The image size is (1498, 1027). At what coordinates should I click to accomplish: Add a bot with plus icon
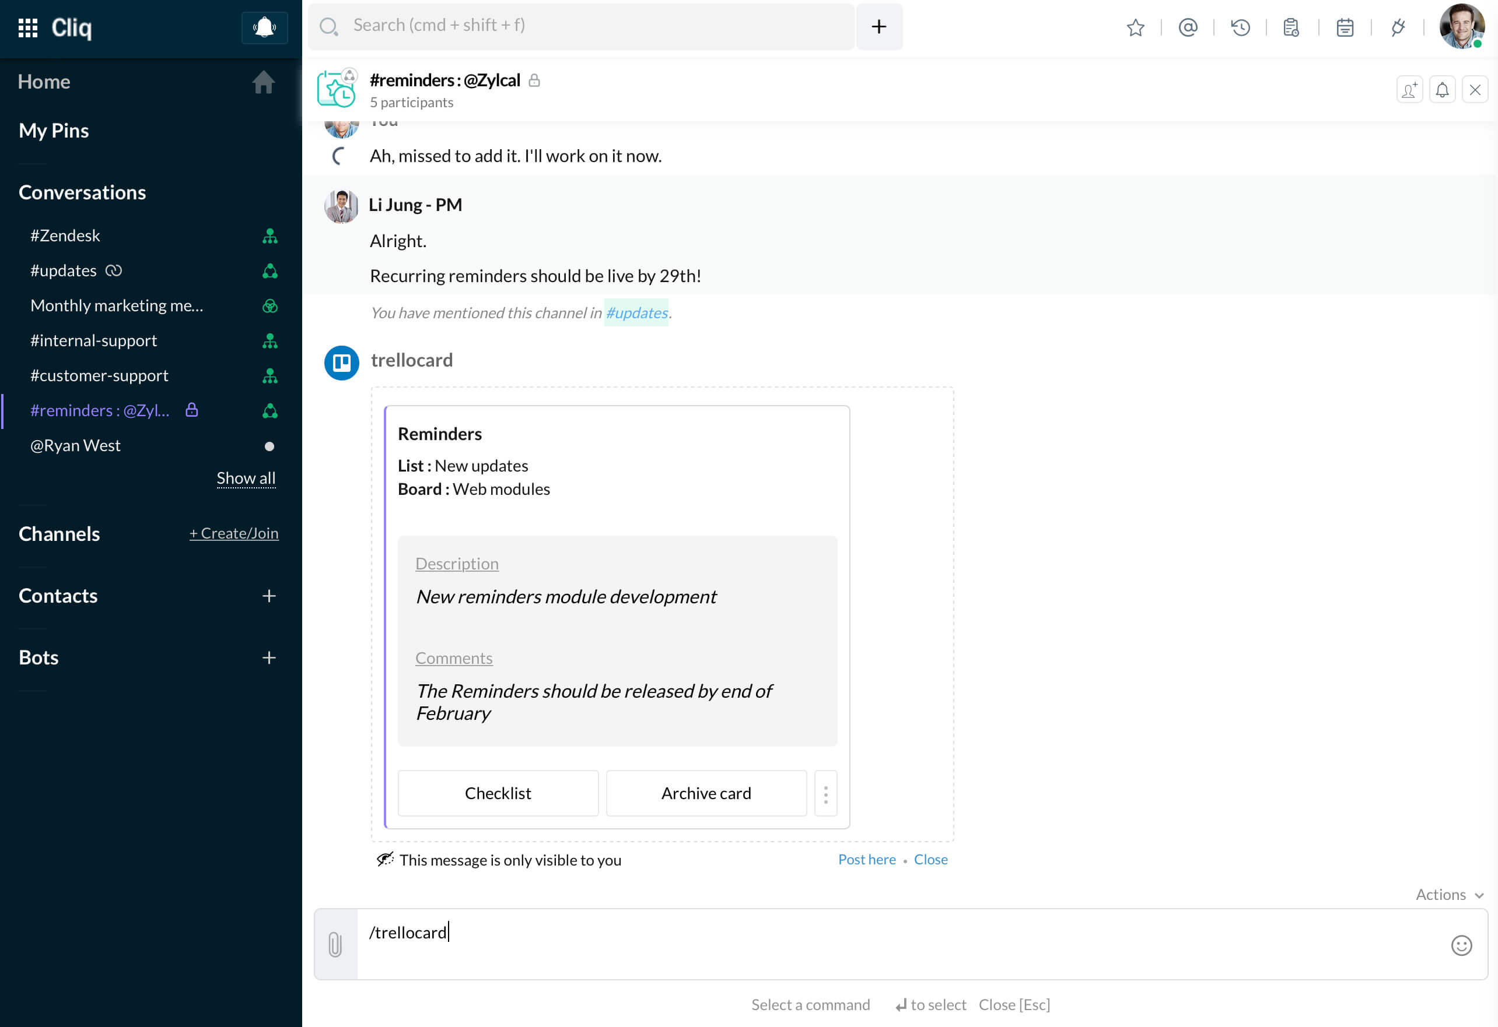pos(269,657)
